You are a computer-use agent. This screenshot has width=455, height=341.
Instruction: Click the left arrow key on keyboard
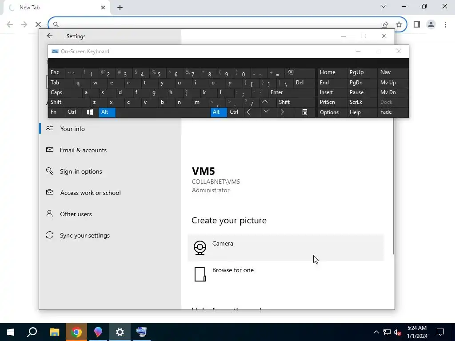click(x=248, y=112)
